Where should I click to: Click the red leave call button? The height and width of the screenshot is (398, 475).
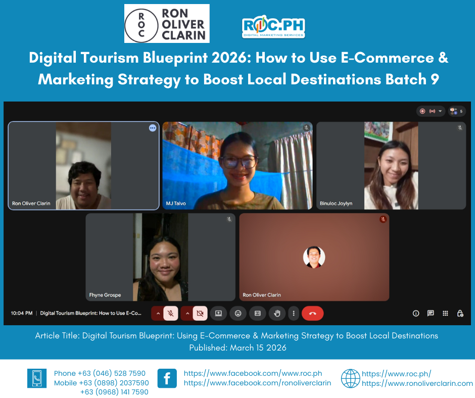click(x=312, y=313)
